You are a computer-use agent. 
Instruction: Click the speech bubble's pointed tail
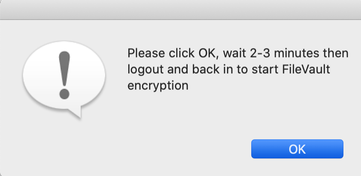click(x=76, y=112)
